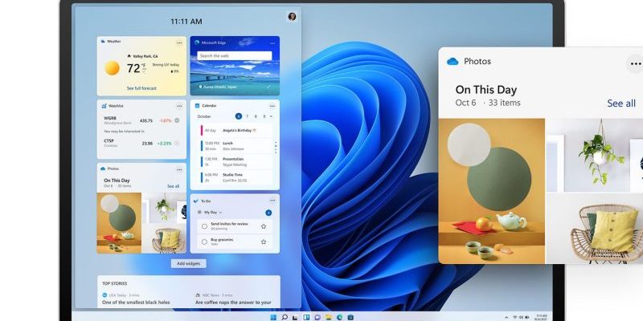Click the Watchlist chart icon
Screen dimensions: 643x321
coord(104,106)
